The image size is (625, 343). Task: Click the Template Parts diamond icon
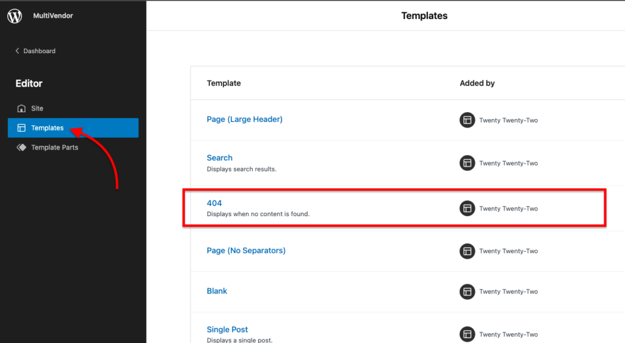[x=21, y=148]
